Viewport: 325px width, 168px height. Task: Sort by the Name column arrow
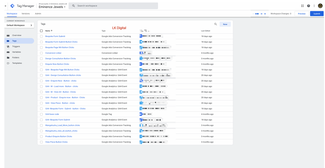(52, 31)
